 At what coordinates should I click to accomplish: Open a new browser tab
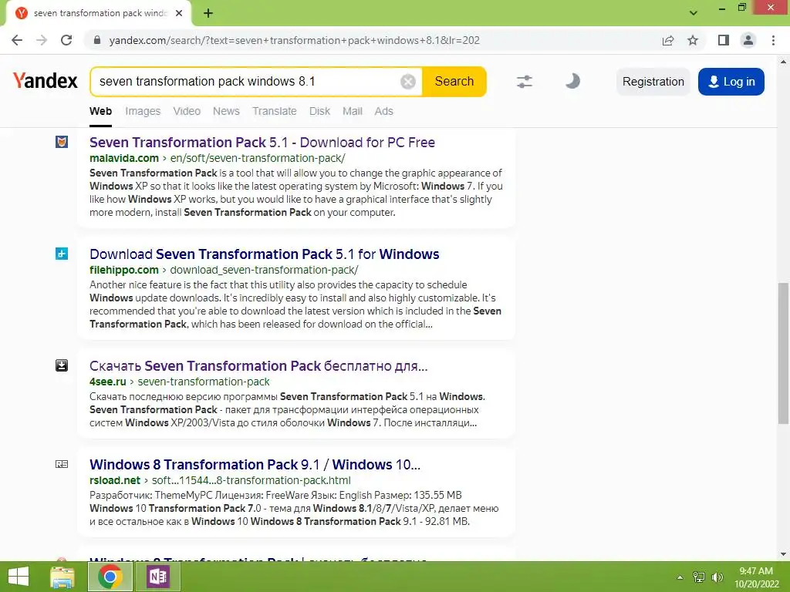tap(208, 13)
